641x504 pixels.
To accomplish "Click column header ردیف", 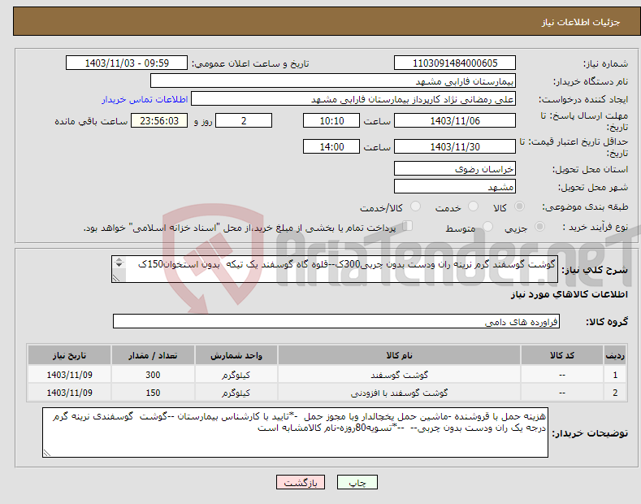I will [x=615, y=355].
